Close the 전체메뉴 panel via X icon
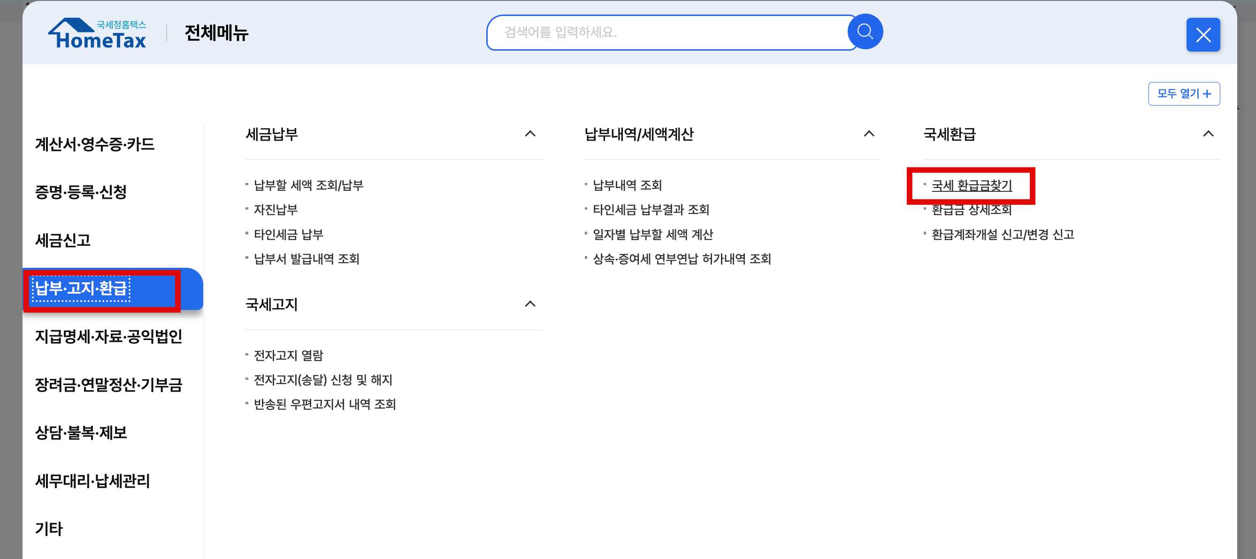 point(1203,34)
